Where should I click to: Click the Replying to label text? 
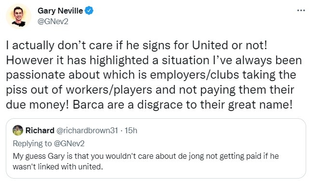[x=32, y=144]
